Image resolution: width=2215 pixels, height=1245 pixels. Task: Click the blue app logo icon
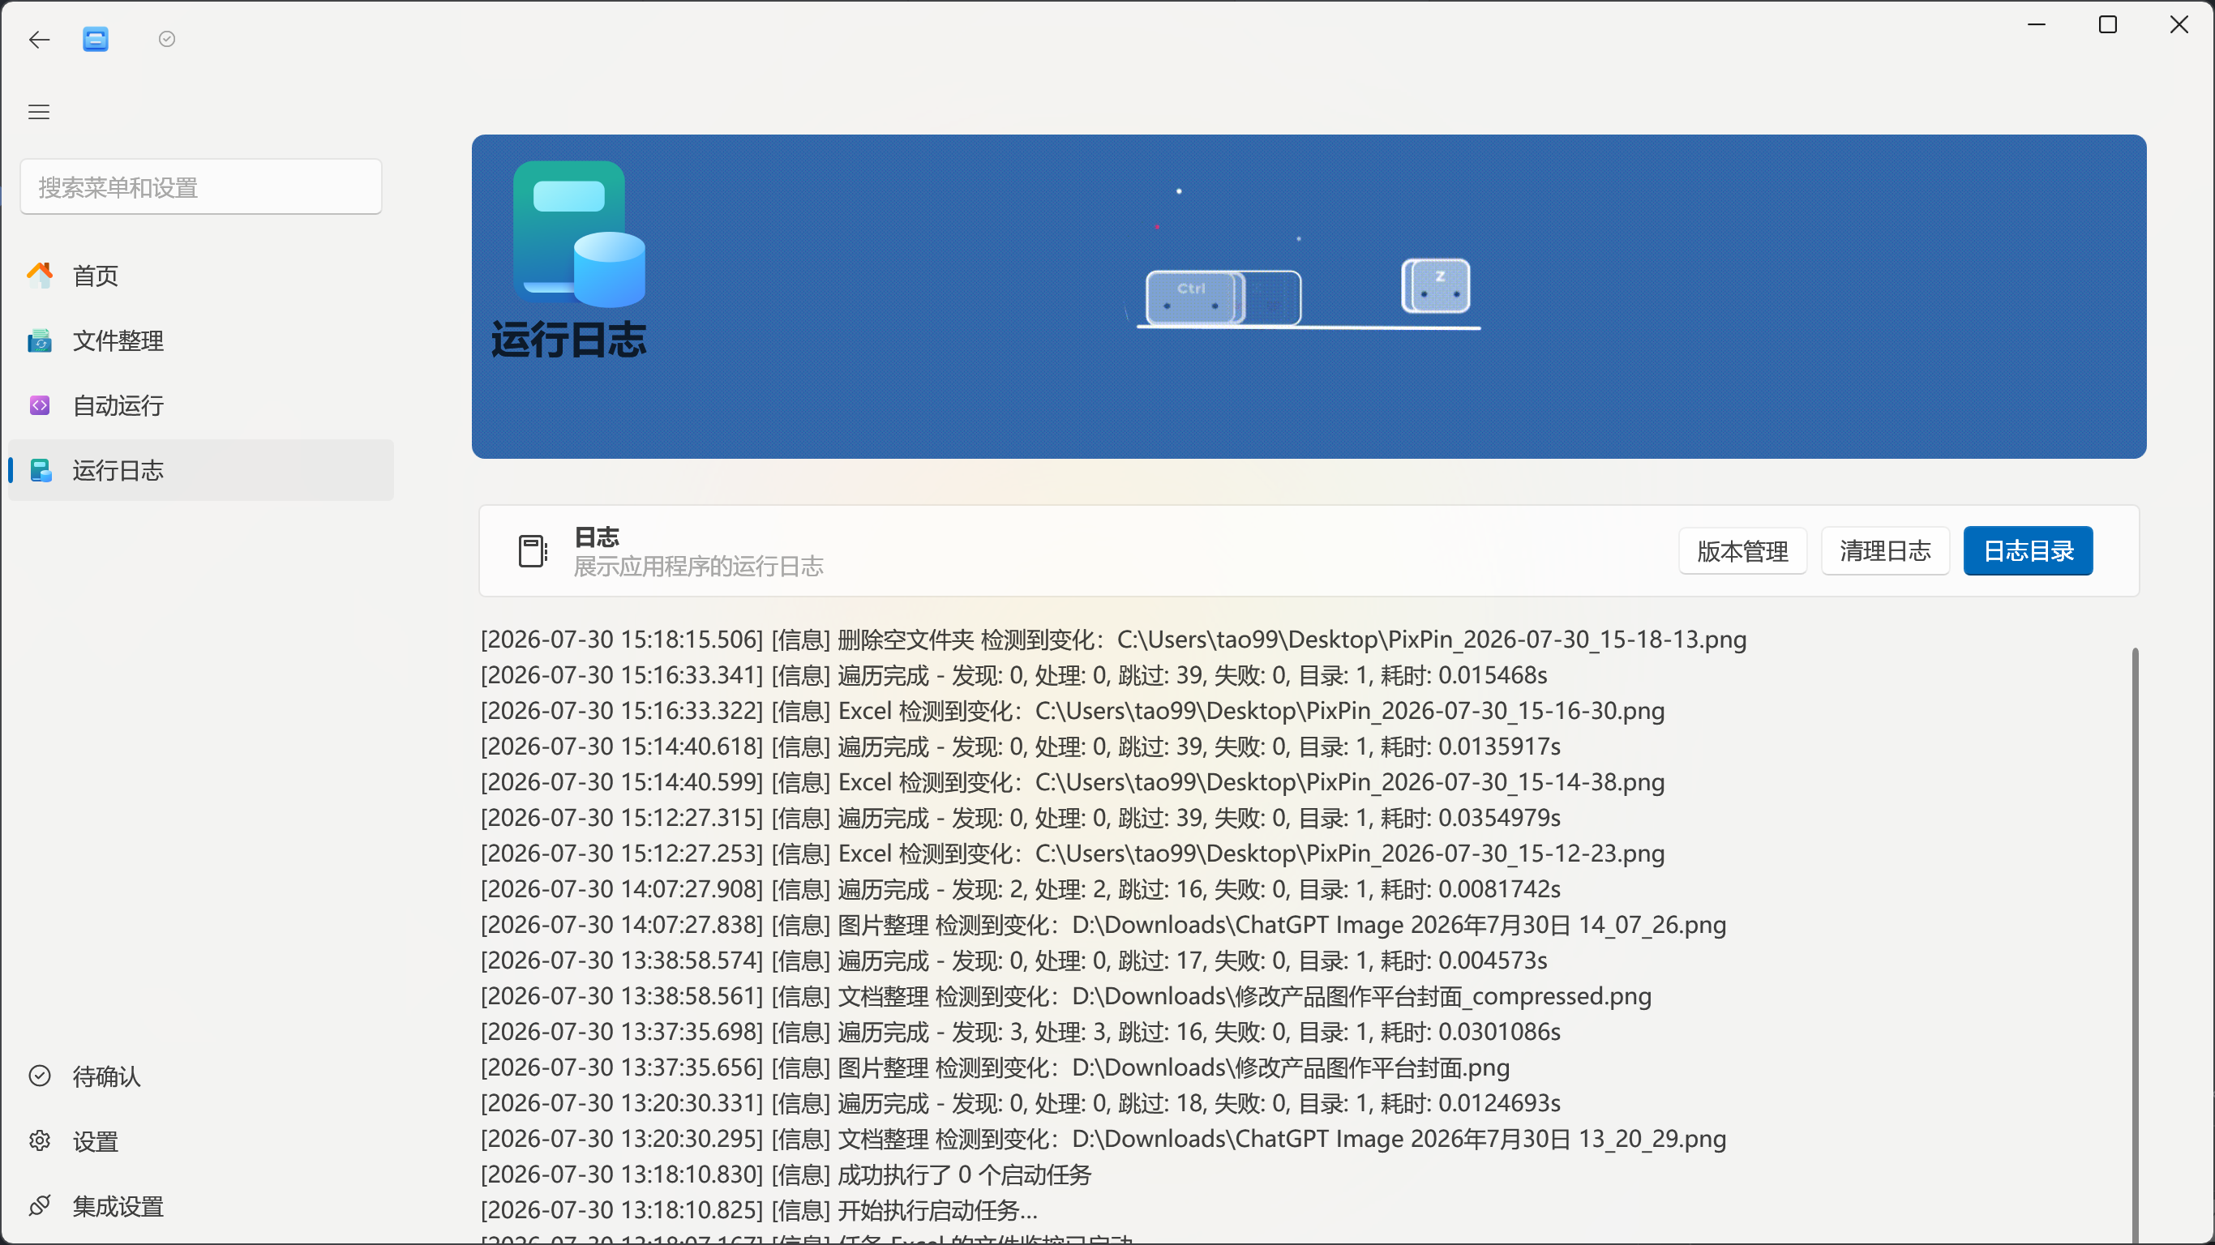96,39
